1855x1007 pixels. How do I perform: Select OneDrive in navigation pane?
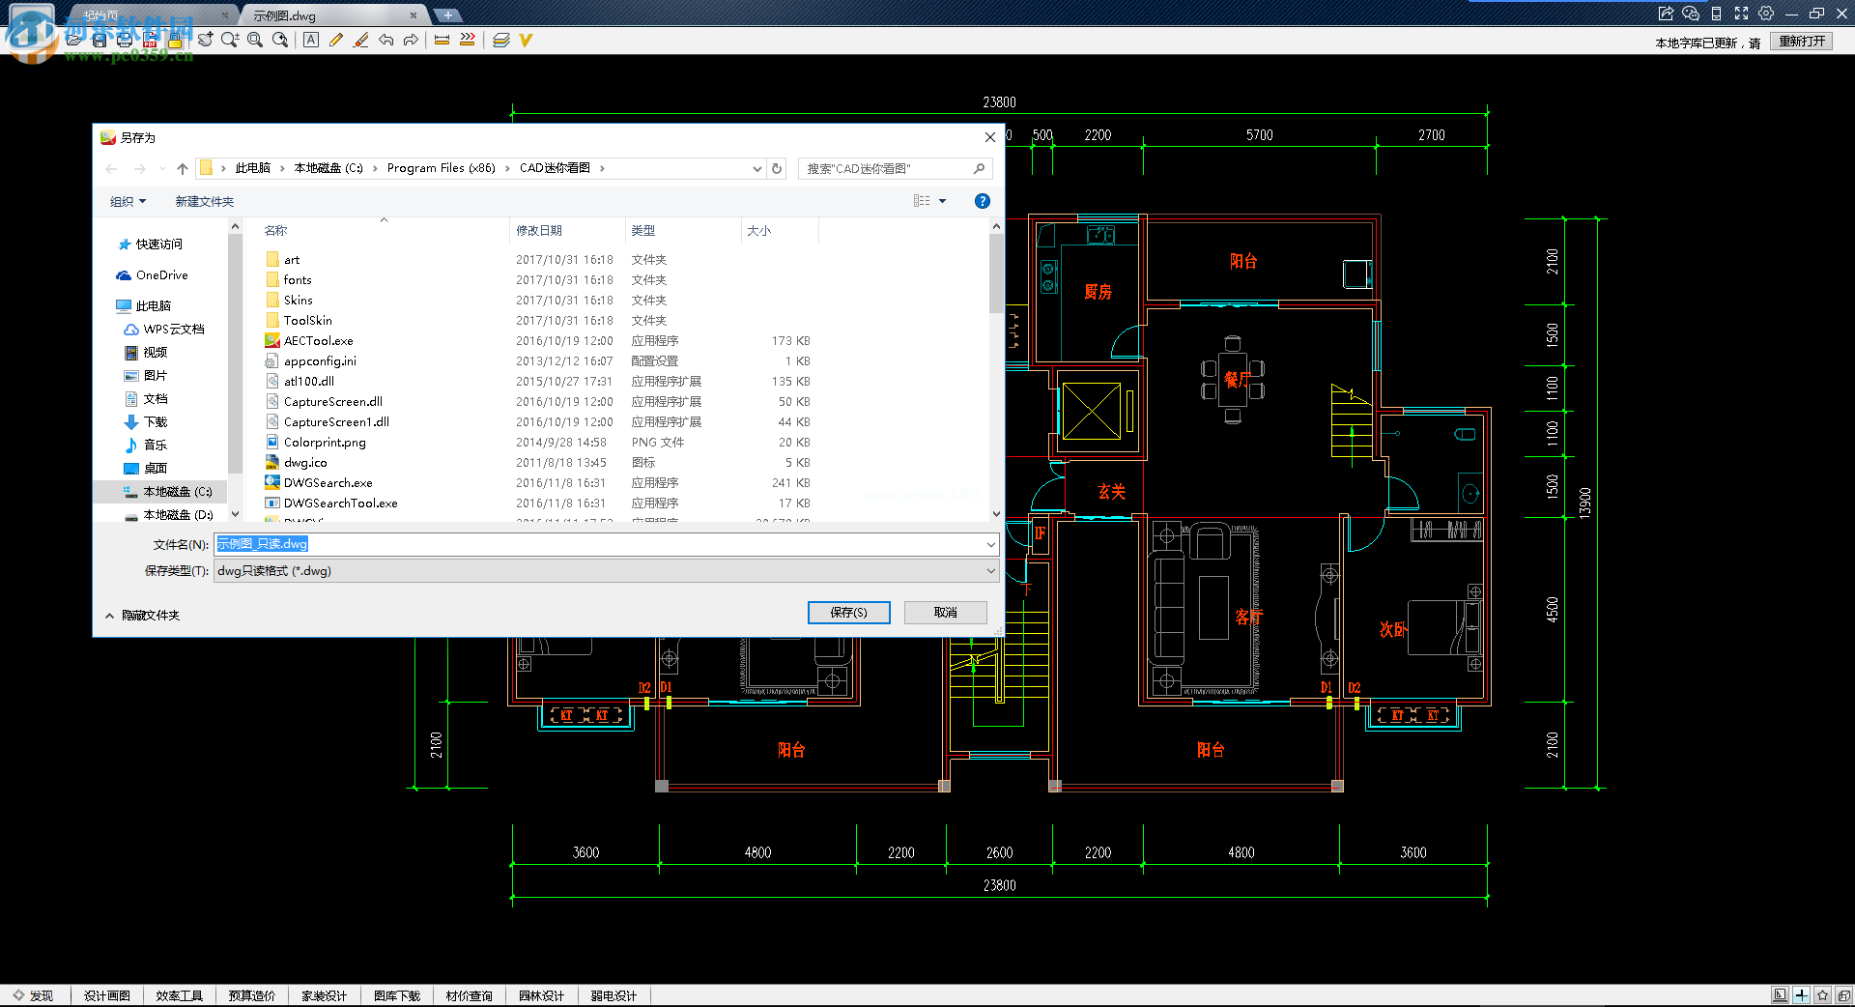pyautogui.click(x=153, y=275)
